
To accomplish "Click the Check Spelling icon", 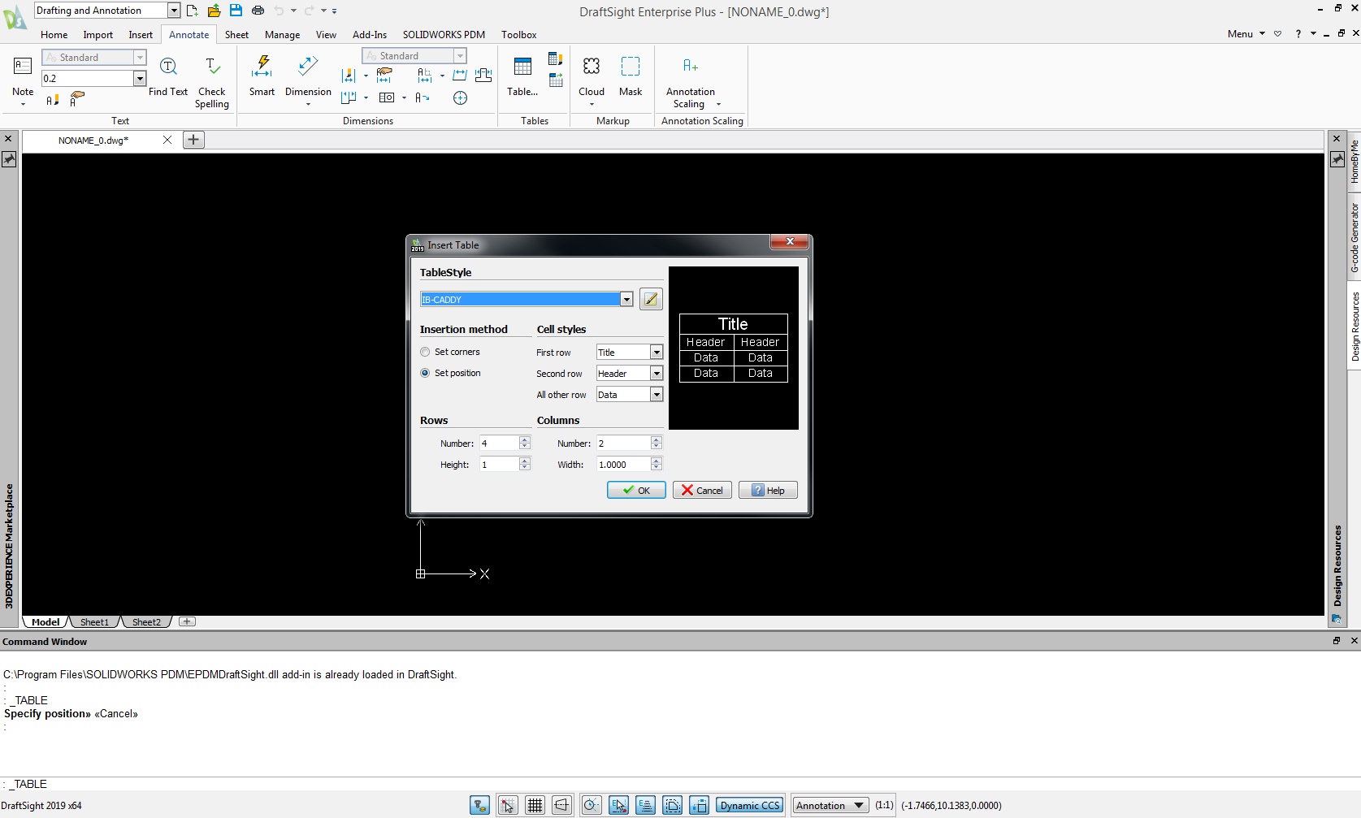I will coord(211,67).
